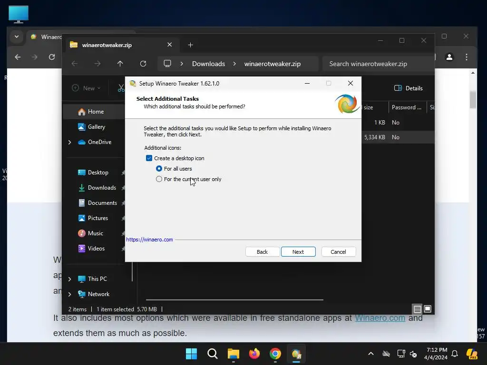Open Gallery in File Explorer sidebar
This screenshot has width=487, height=365.
(x=96, y=126)
